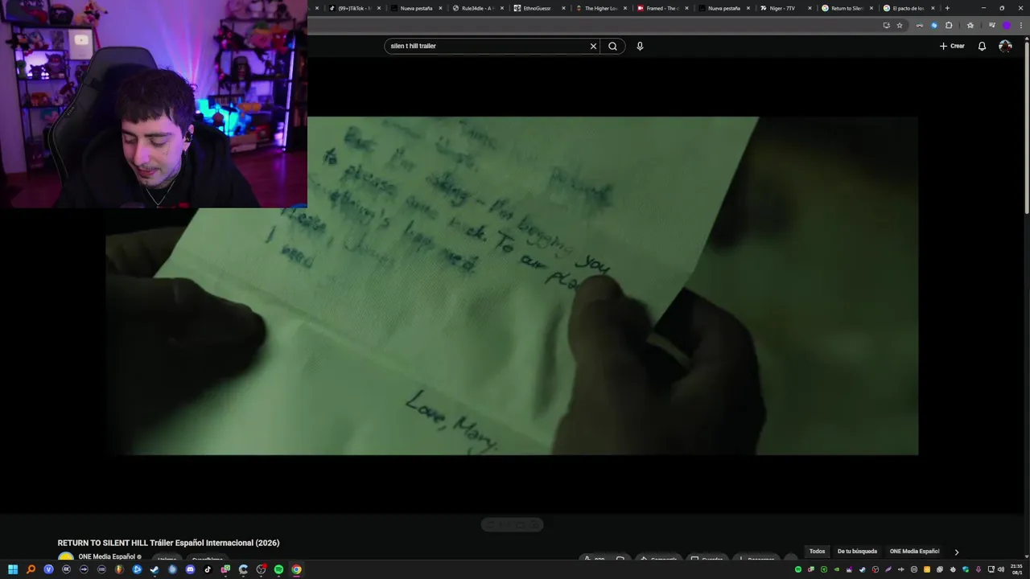The width and height of the screenshot is (1030, 579).
Task: Close the Framed tab
Action: point(686,8)
